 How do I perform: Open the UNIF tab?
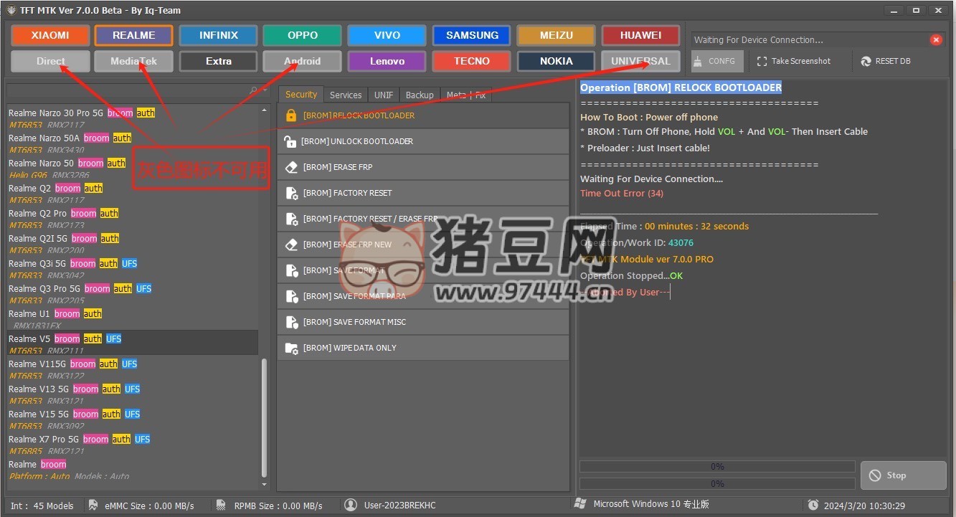(383, 95)
